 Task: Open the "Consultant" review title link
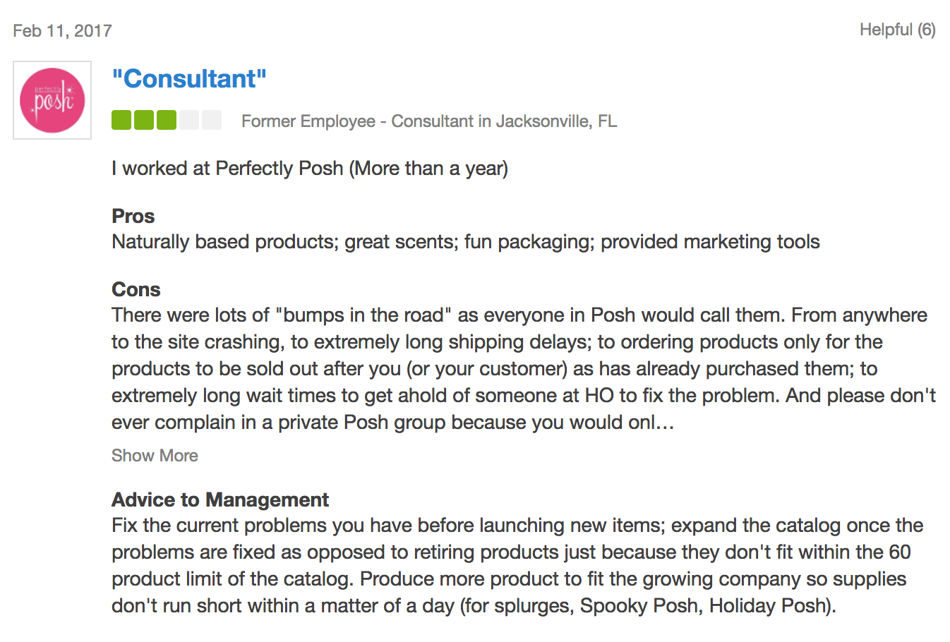pyautogui.click(x=189, y=78)
